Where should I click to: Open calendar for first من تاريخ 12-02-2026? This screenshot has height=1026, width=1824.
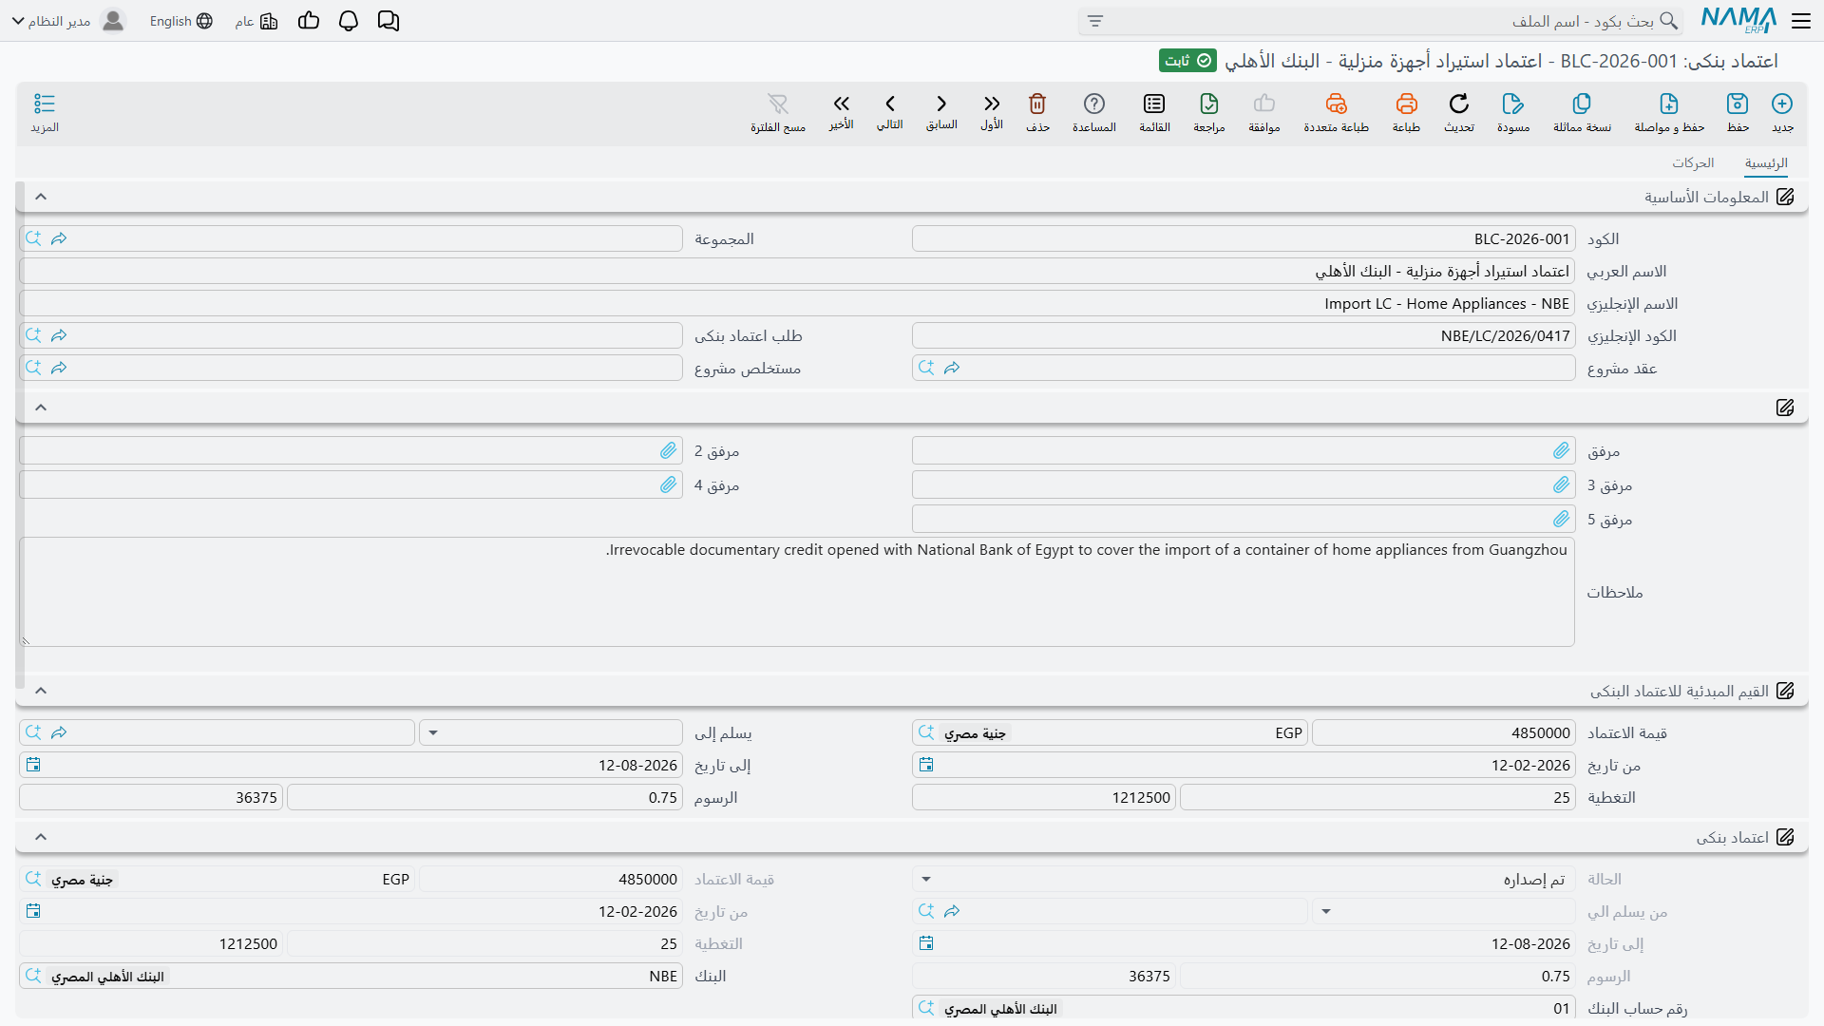pyautogui.click(x=926, y=765)
